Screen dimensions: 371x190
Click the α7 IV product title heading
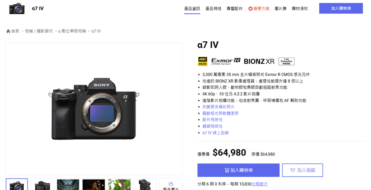pyautogui.click(x=208, y=45)
